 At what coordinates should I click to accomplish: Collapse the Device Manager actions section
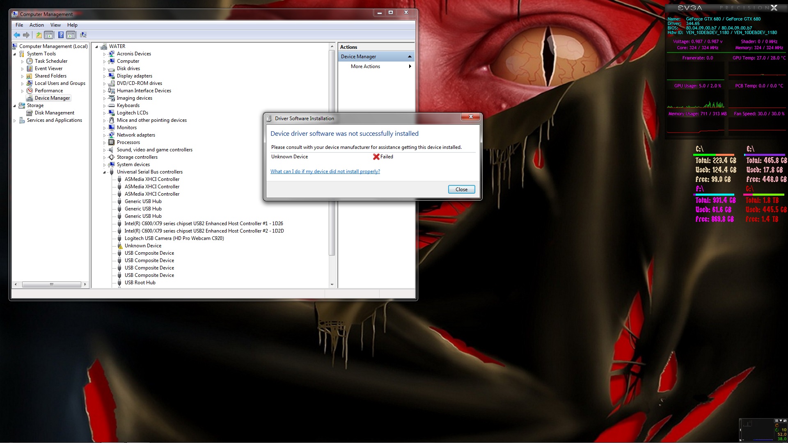tap(409, 57)
